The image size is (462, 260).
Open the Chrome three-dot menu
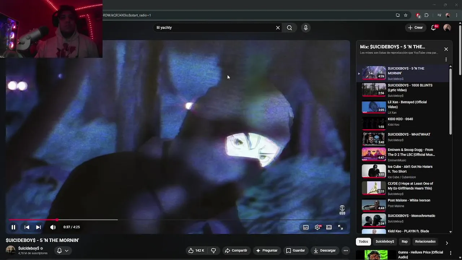457,15
